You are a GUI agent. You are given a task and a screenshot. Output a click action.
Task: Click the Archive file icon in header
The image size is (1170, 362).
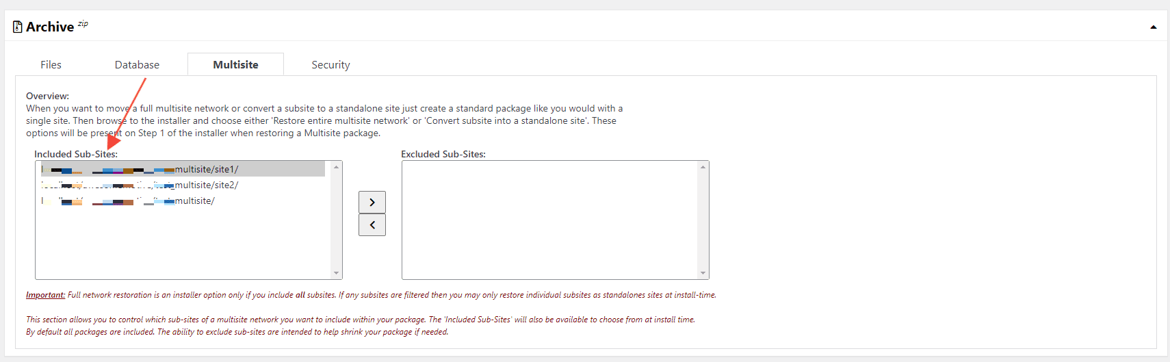pyautogui.click(x=18, y=27)
